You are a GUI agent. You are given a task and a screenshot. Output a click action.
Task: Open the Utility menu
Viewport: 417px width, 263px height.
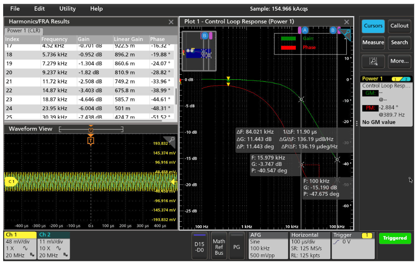coord(67,9)
